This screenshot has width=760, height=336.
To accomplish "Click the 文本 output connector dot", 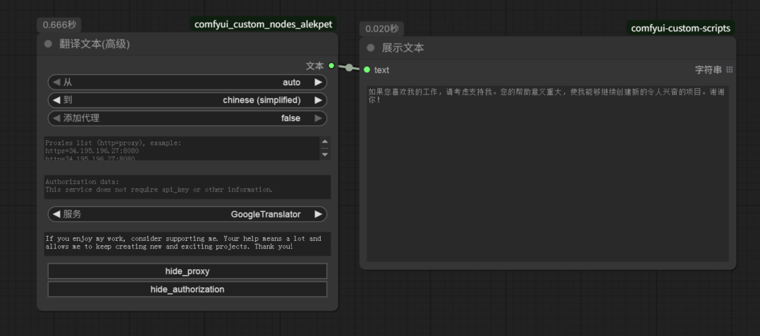I will [331, 66].
